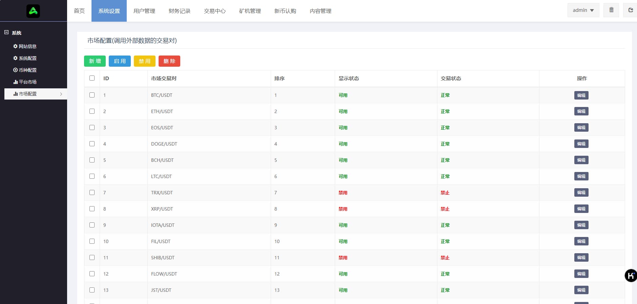Click the chevron next to 市场配置
Screen dimensions: 637x304
click(x=61, y=94)
